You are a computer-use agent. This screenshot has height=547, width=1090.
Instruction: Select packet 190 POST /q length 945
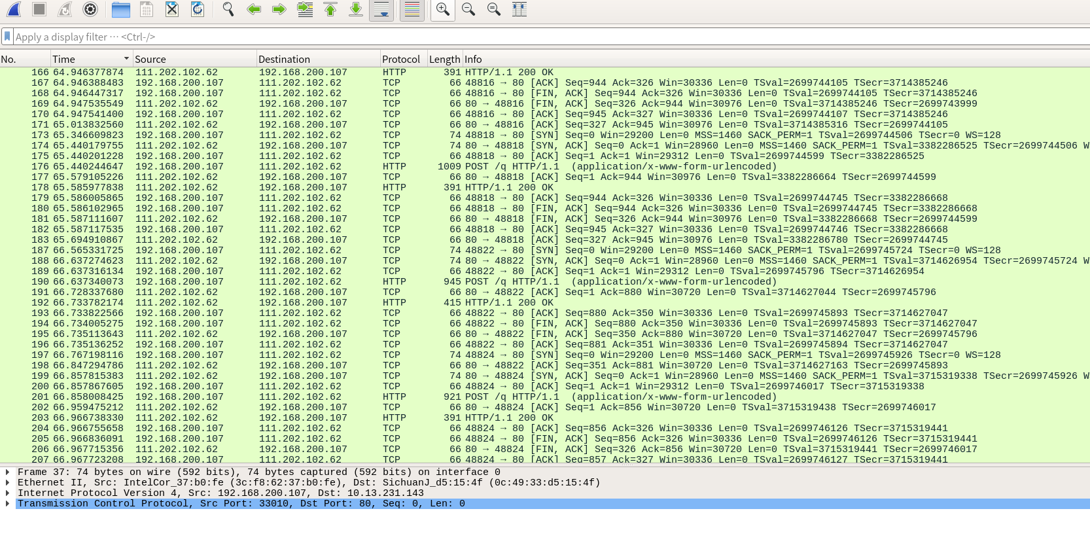click(x=545, y=281)
